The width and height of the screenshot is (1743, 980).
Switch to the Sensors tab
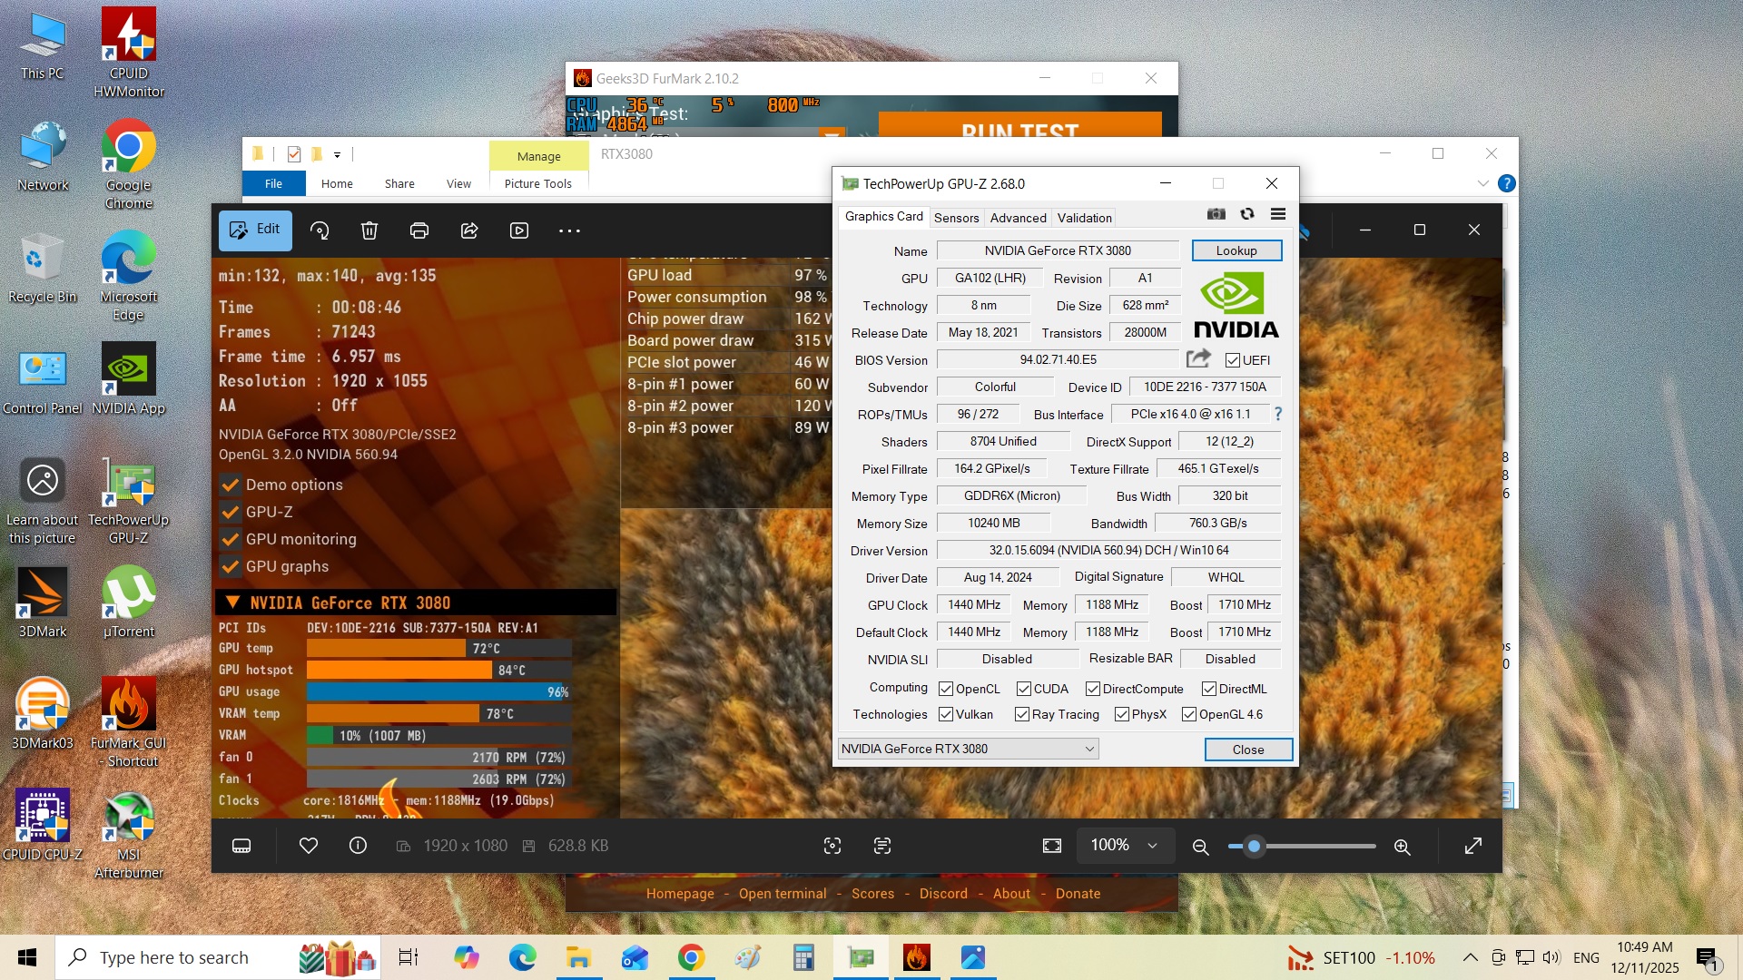(x=956, y=218)
